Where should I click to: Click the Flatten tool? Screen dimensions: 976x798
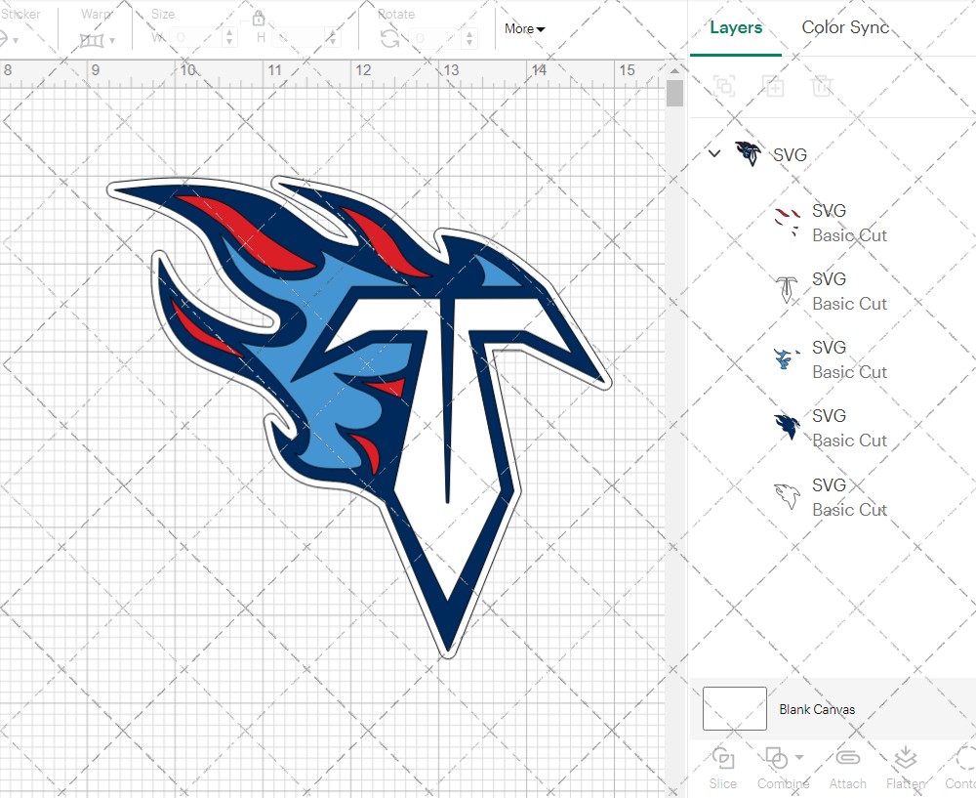pos(906,768)
